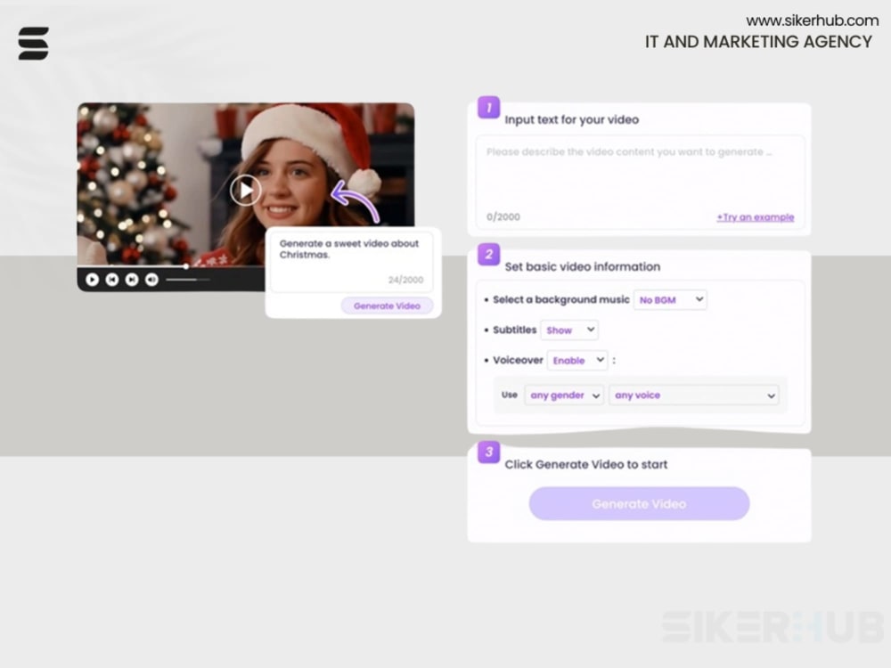
Task: Click the +Try an example link
Action: (756, 217)
